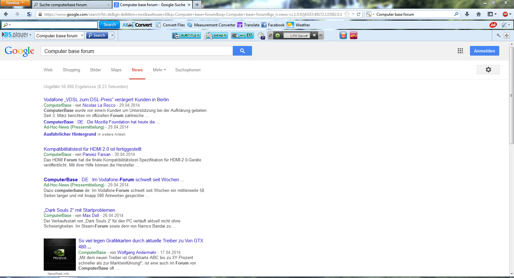Click the AllinOne Convert toolbar Search button
The width and height of the screenshot is (514, 278).
click(110, 25)
